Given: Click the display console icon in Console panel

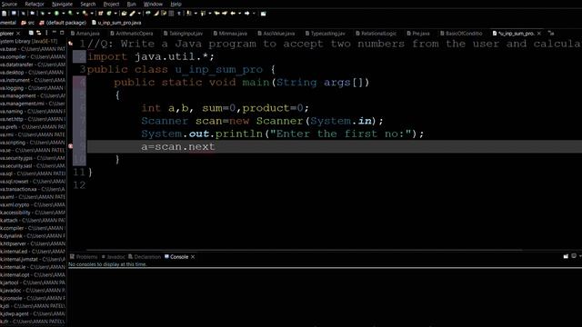Looking at the screenshot, I should (574, 256).
